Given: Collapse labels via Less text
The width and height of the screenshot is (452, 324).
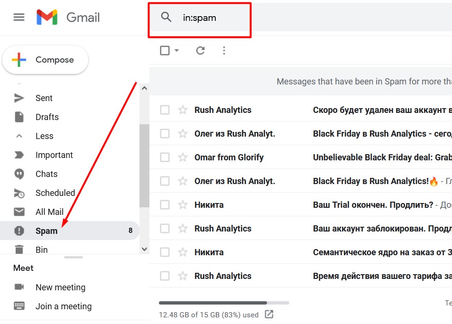Looking at the screenshot, I should point(45,136).
